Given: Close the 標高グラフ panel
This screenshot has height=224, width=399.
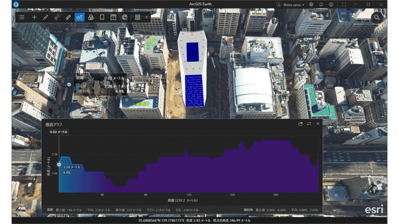Looking at the screenshot, I should point(318,124).
